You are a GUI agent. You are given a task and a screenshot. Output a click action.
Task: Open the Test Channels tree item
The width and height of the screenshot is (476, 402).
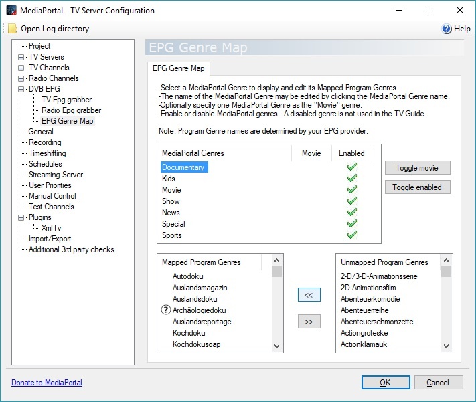point(52,207)
